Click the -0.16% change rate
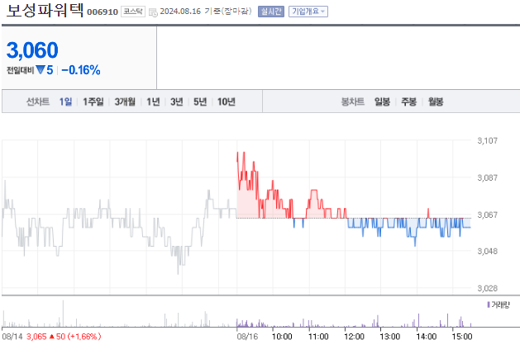This screenshot has width=520, height=354. pyautogui.click(x=81, y=70)
